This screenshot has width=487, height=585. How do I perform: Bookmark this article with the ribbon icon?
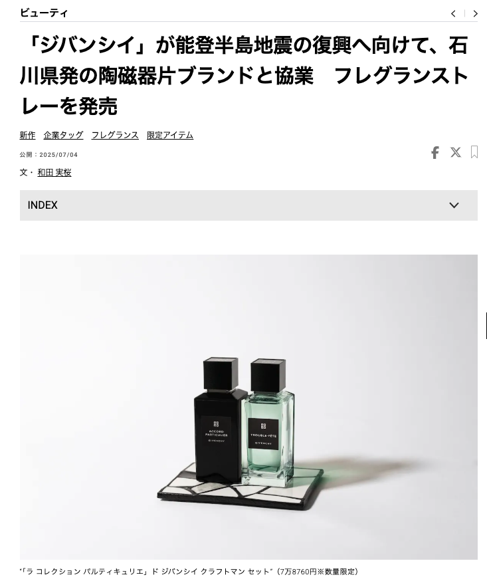pyautogui.click(x=474, y=152)
